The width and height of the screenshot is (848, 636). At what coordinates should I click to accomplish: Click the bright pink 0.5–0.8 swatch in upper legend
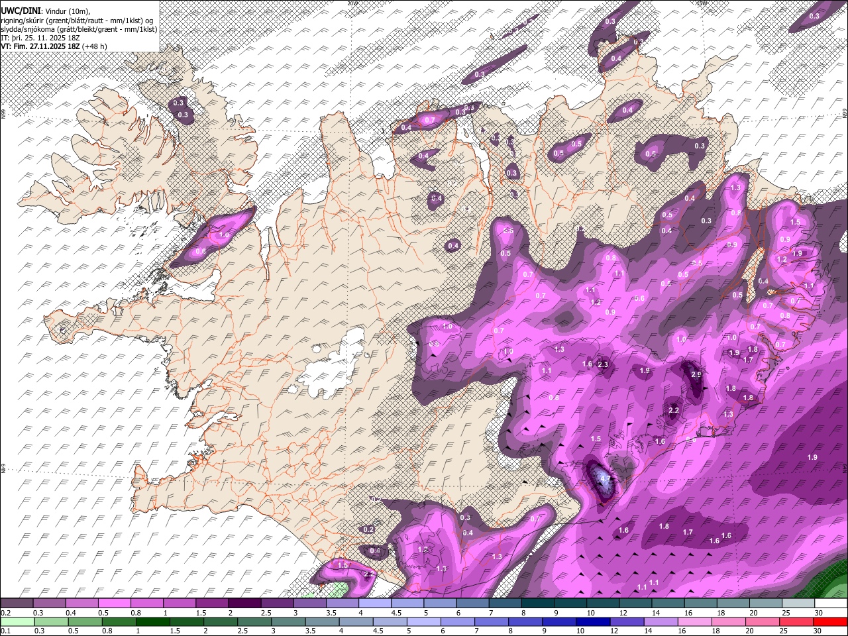click(114, 604)
